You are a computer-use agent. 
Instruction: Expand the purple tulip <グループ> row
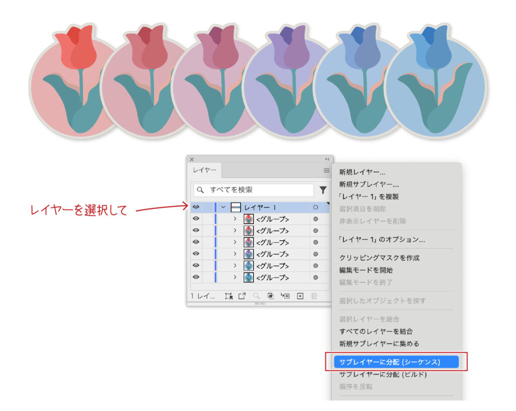click(x=235, y=254)
